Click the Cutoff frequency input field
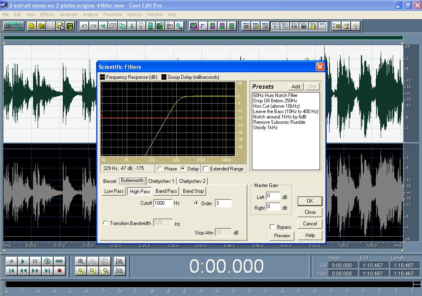The image size is (422, 296). (x=163, y=203)
